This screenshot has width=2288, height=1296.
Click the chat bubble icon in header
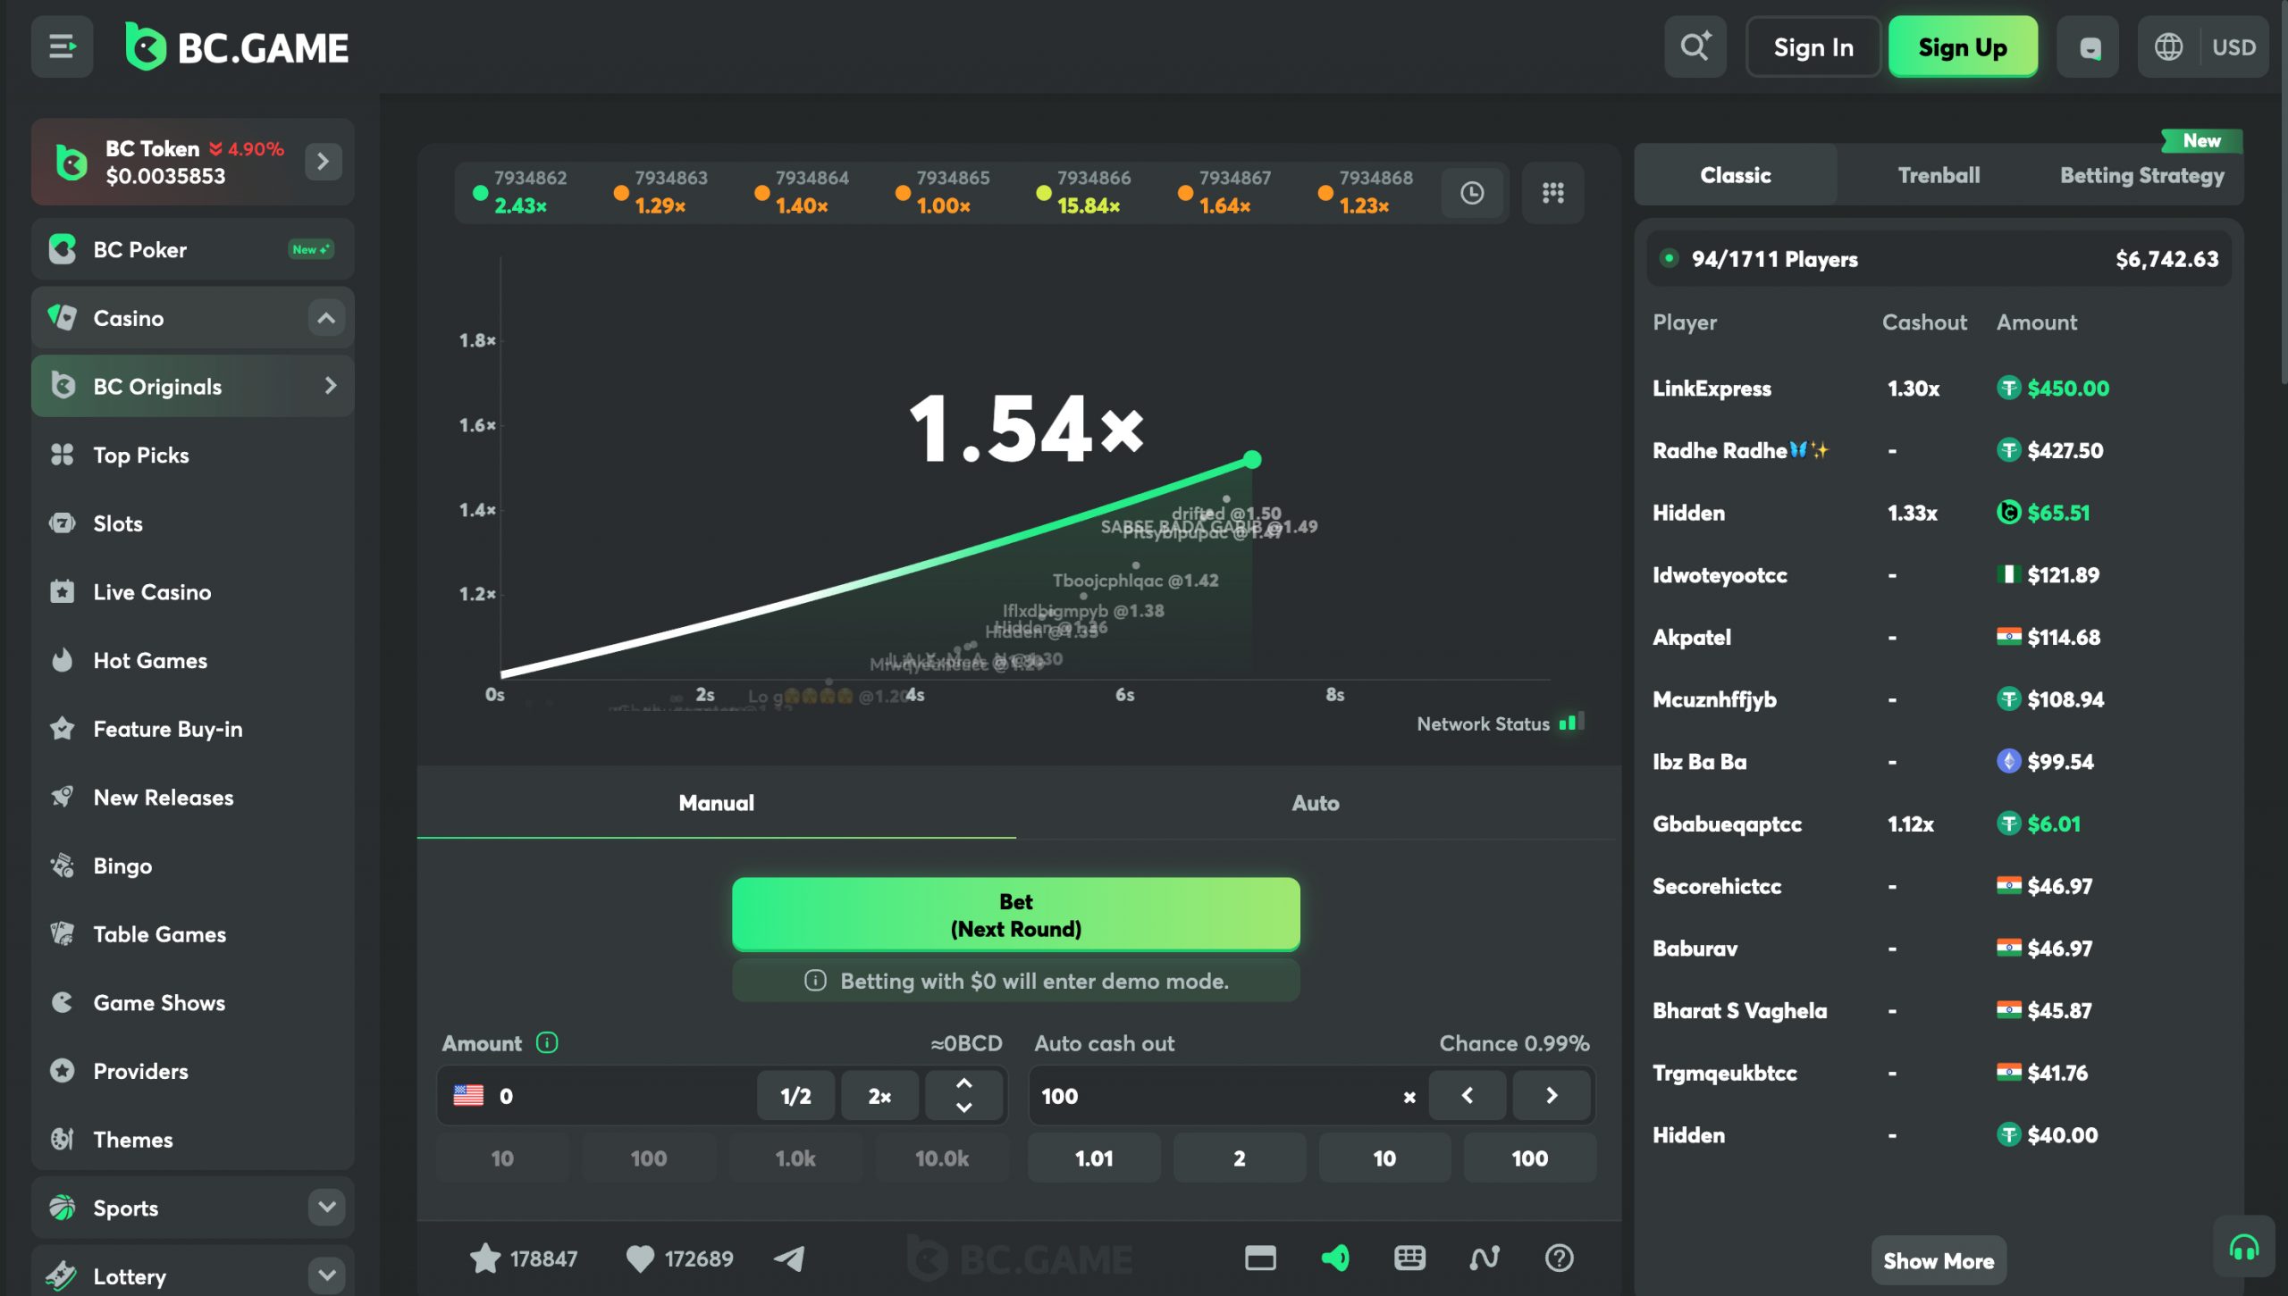tap(2089, 46)
